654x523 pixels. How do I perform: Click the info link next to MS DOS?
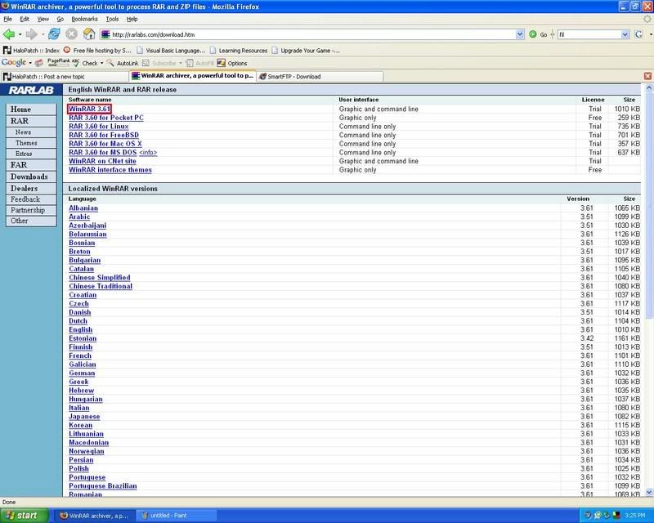tap(148, 153)
